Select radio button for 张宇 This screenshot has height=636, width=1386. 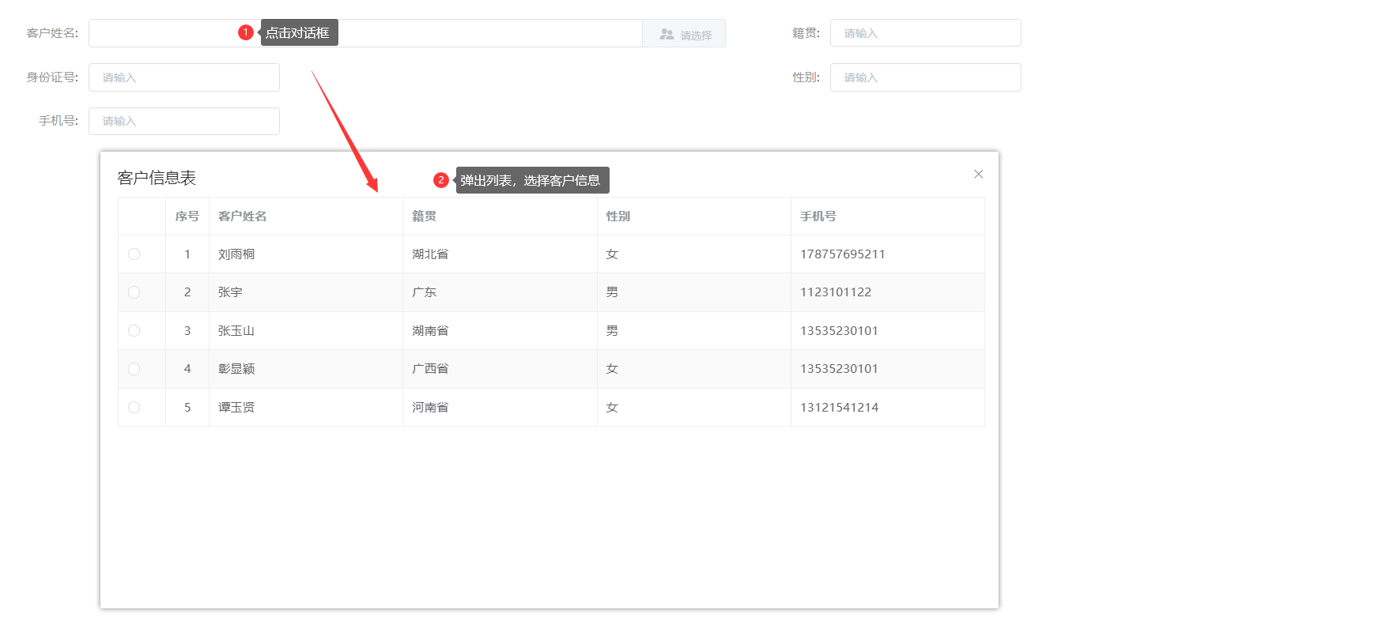click(x=134, y=292)
